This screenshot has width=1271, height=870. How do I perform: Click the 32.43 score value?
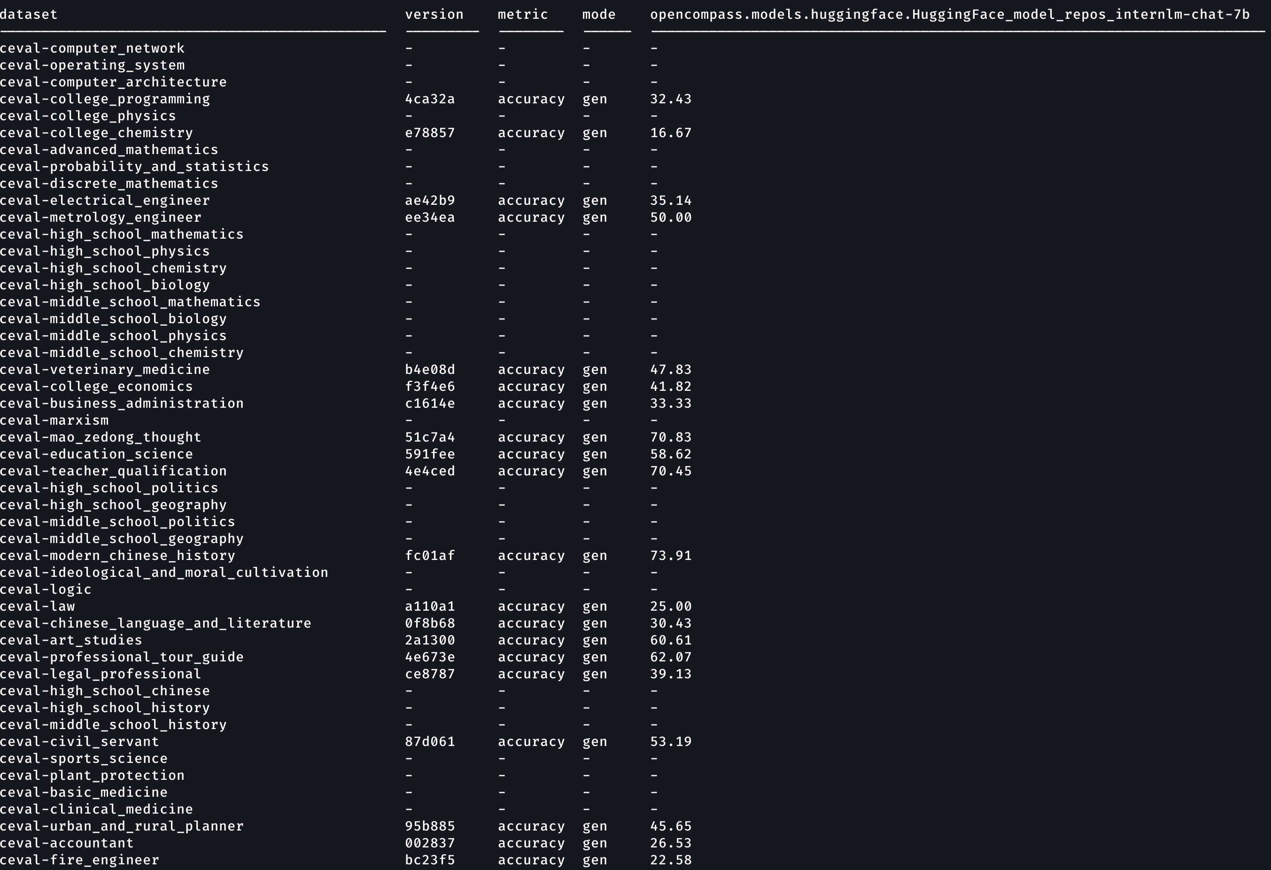pos(671,100)
